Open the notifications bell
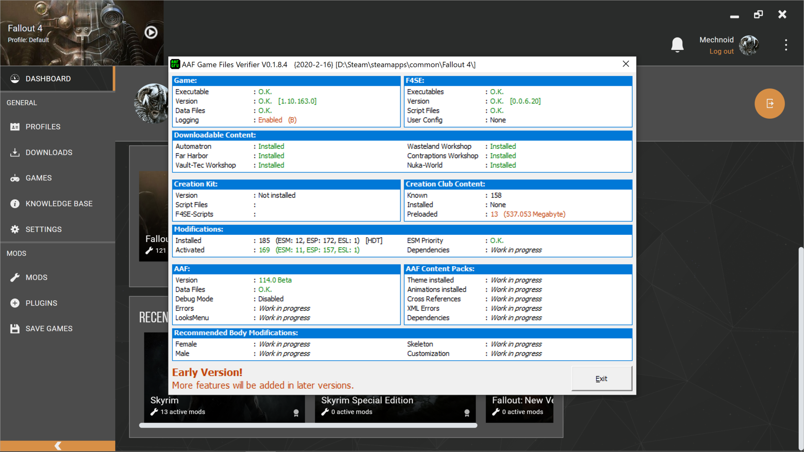This screenshot has height=452, width=804. (677, 44)
